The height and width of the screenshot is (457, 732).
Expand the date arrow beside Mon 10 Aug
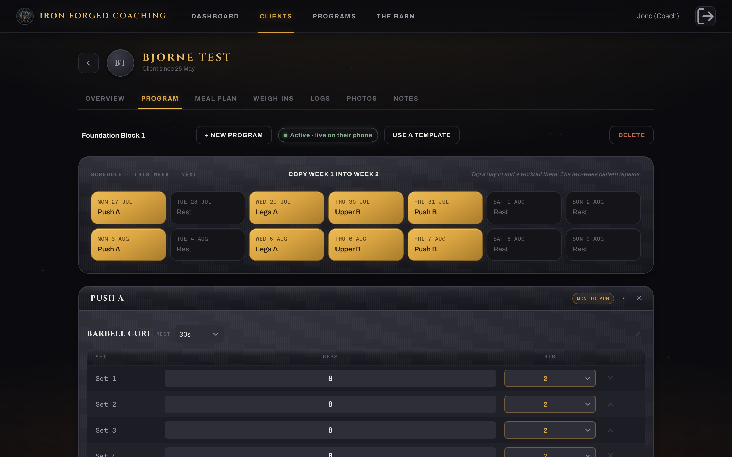[624, 298]
